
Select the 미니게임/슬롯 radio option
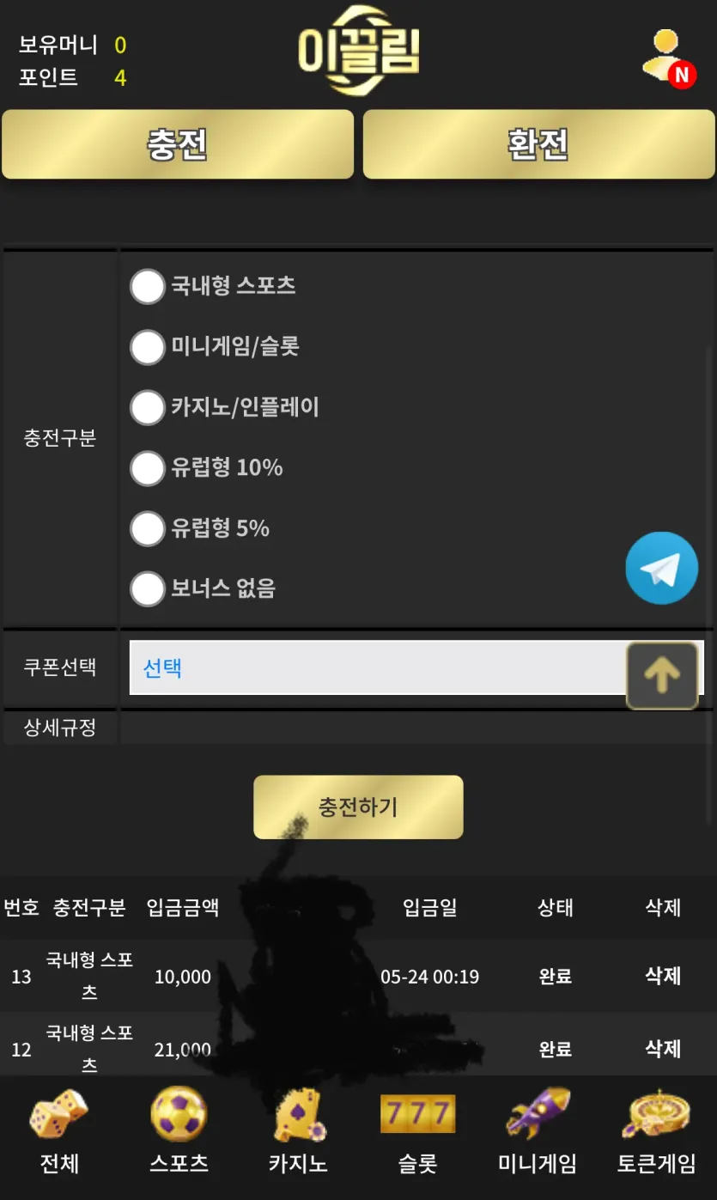(x=147, y=347)
